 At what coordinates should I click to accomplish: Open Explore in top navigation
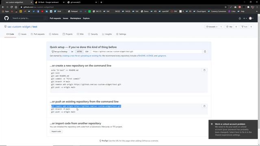coord(86,18)
